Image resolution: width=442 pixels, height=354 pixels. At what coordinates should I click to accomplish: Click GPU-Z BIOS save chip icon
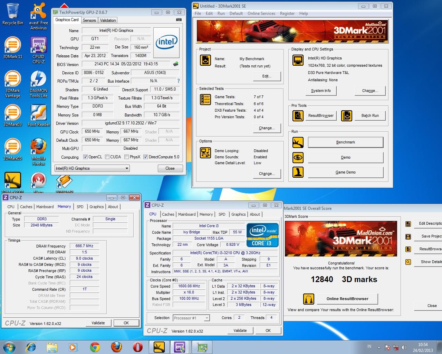click(176, 64)
